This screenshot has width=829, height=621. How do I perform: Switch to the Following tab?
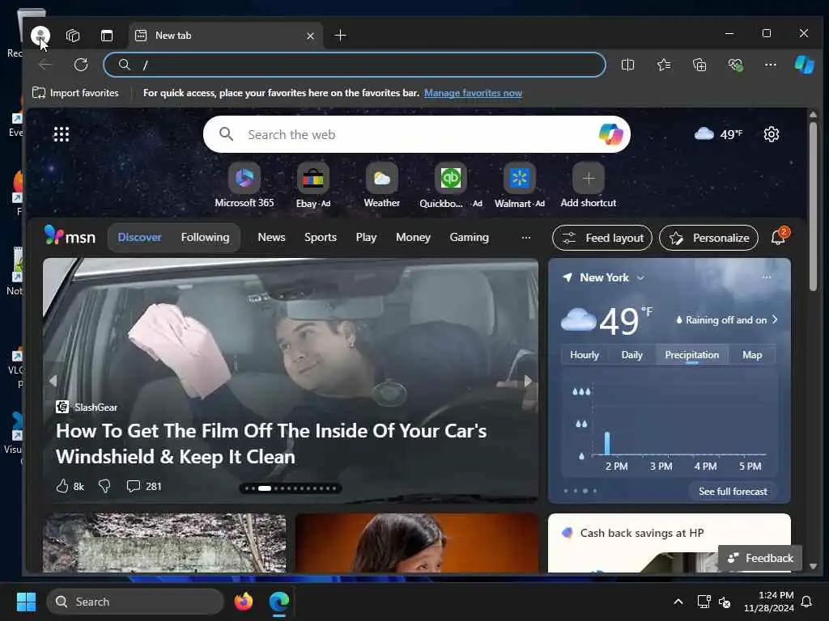205,238
